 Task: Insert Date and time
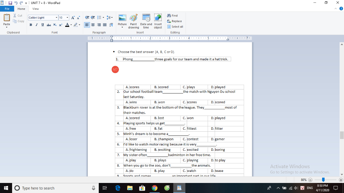click(146, 21)
